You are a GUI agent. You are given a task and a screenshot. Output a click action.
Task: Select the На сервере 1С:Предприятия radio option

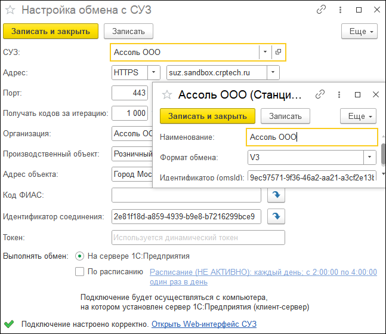coord(79,256)
